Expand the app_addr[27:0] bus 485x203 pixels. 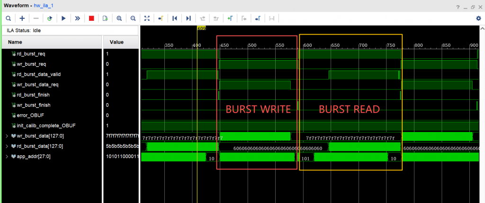point(7,157)
